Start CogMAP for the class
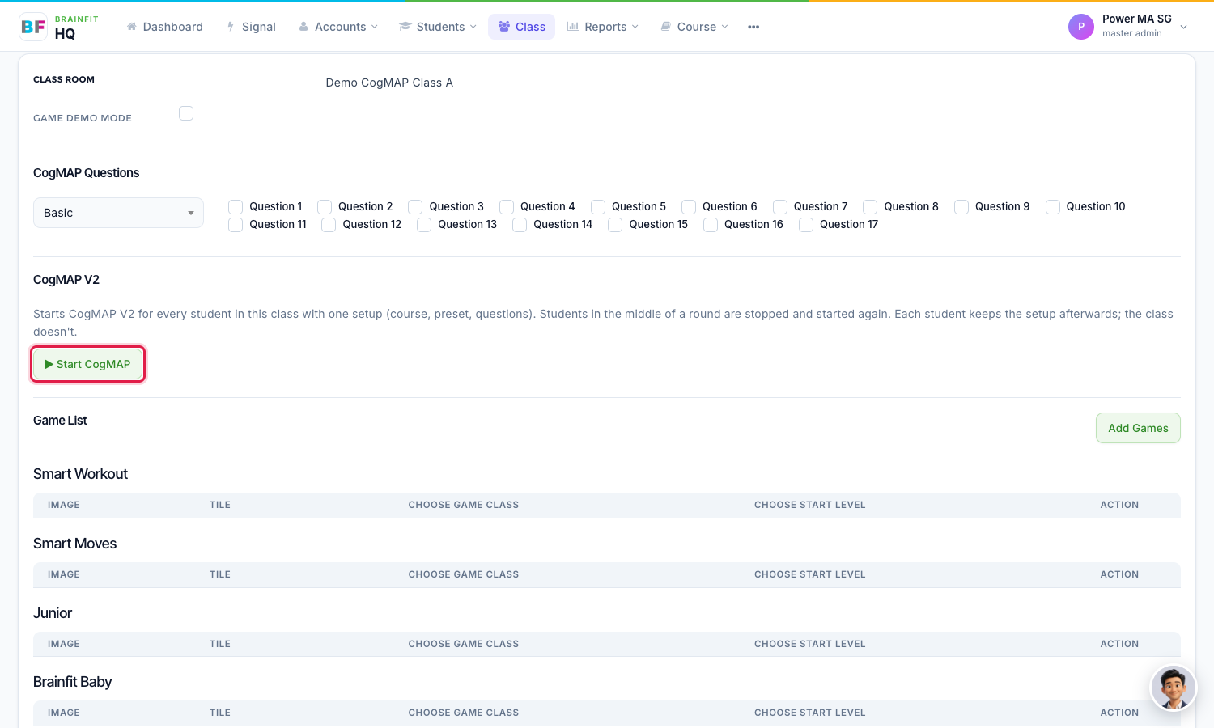 point(88,364)
